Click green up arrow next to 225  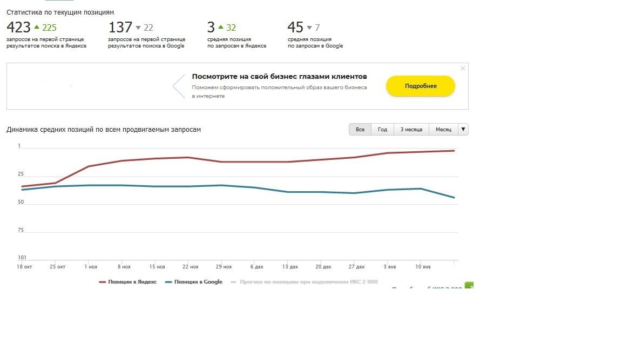tap(37, 27)
